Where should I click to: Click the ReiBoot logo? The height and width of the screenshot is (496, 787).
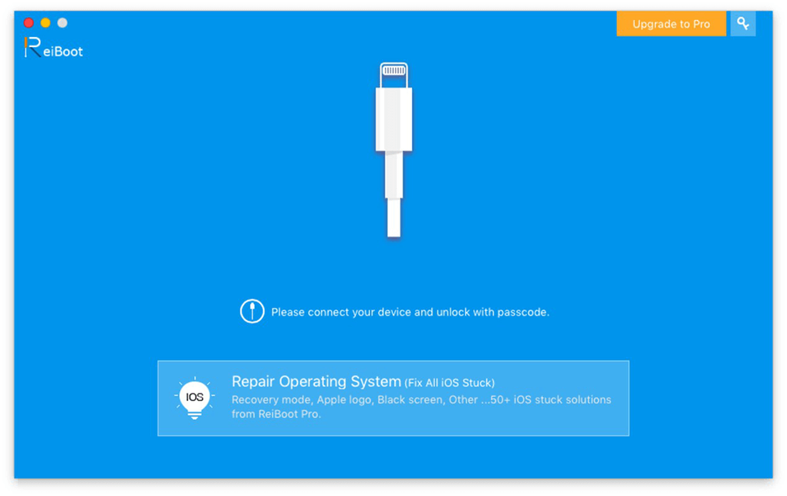tap(53, 47)
